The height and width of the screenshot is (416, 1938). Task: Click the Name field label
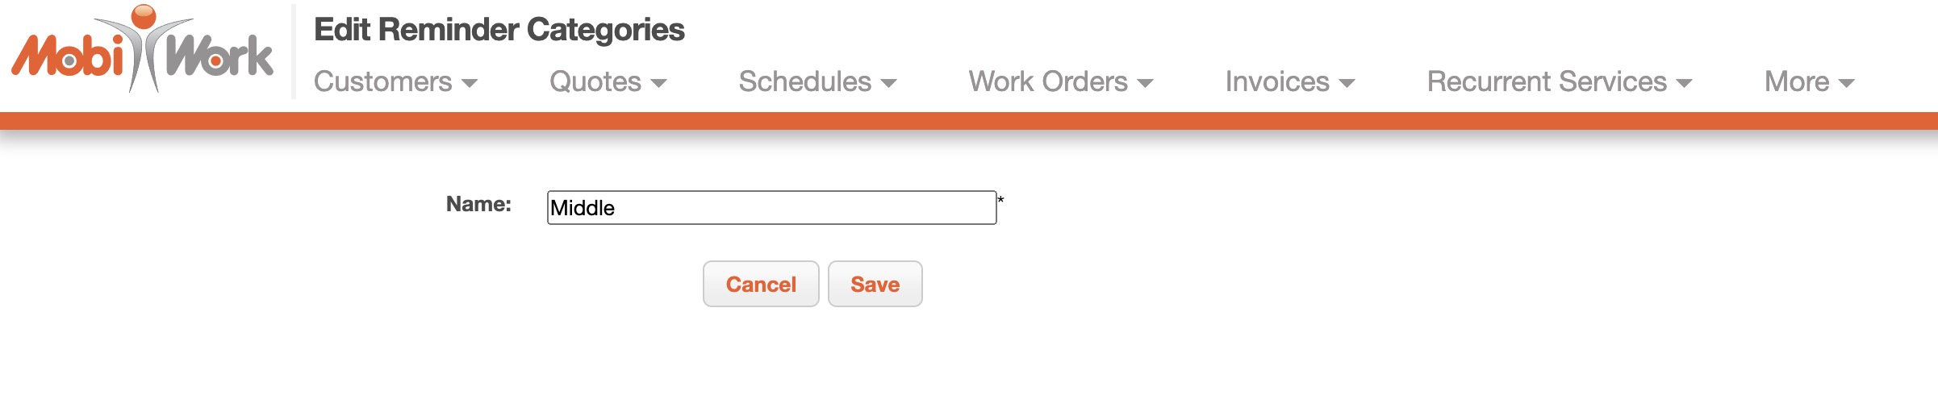pos(478,204)
